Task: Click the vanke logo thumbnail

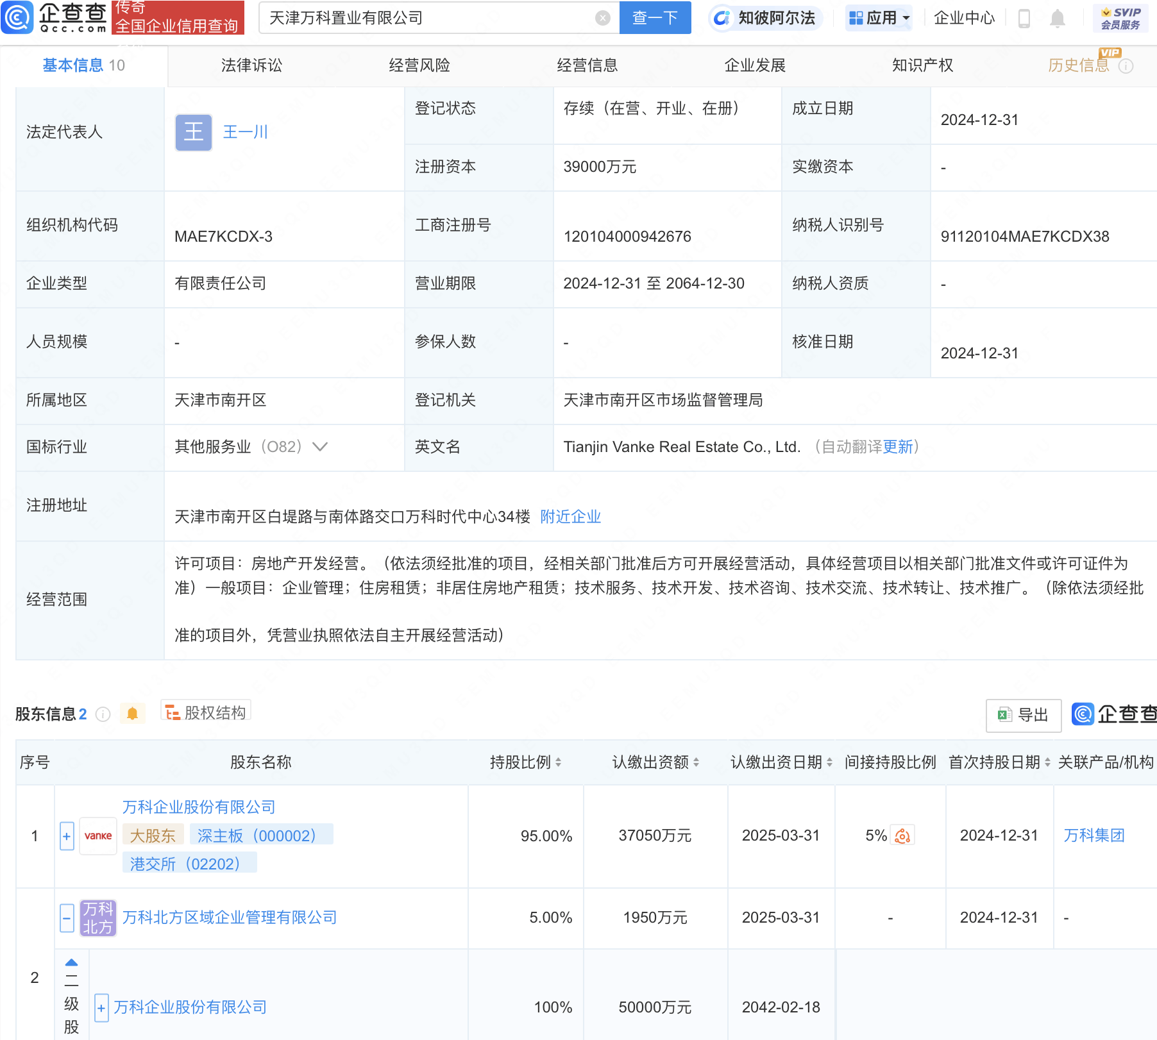Action: coord(98,836)
